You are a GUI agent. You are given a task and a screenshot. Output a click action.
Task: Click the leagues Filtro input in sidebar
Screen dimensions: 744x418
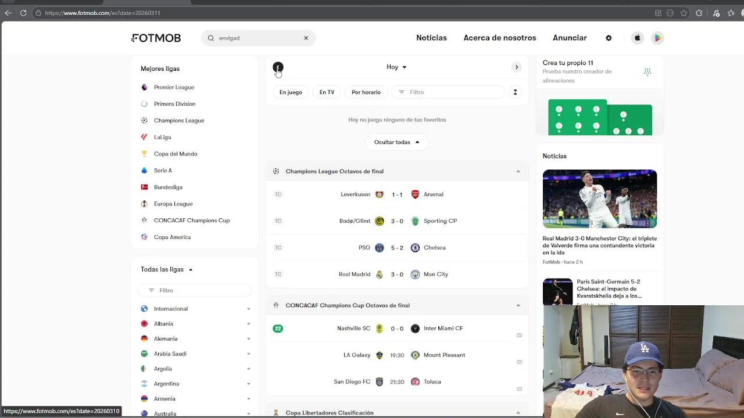pyautogui.click(x=195, y=290)
